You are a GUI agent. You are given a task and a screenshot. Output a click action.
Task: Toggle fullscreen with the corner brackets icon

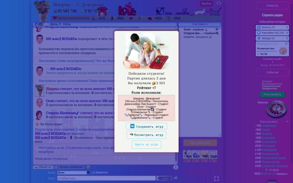pyautogui.click(x=217, y=178)
